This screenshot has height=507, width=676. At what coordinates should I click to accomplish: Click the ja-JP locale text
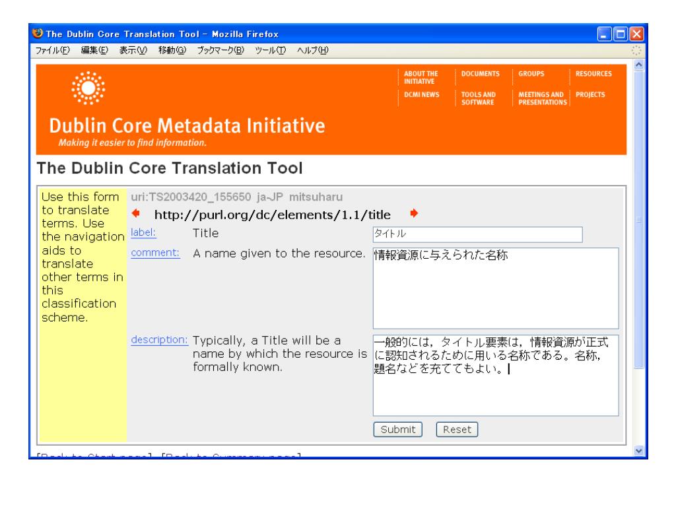tap(270, 197)
